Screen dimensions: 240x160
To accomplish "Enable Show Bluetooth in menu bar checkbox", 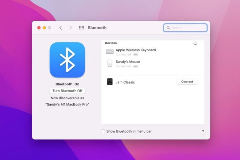I will click(x=103, y=131).
